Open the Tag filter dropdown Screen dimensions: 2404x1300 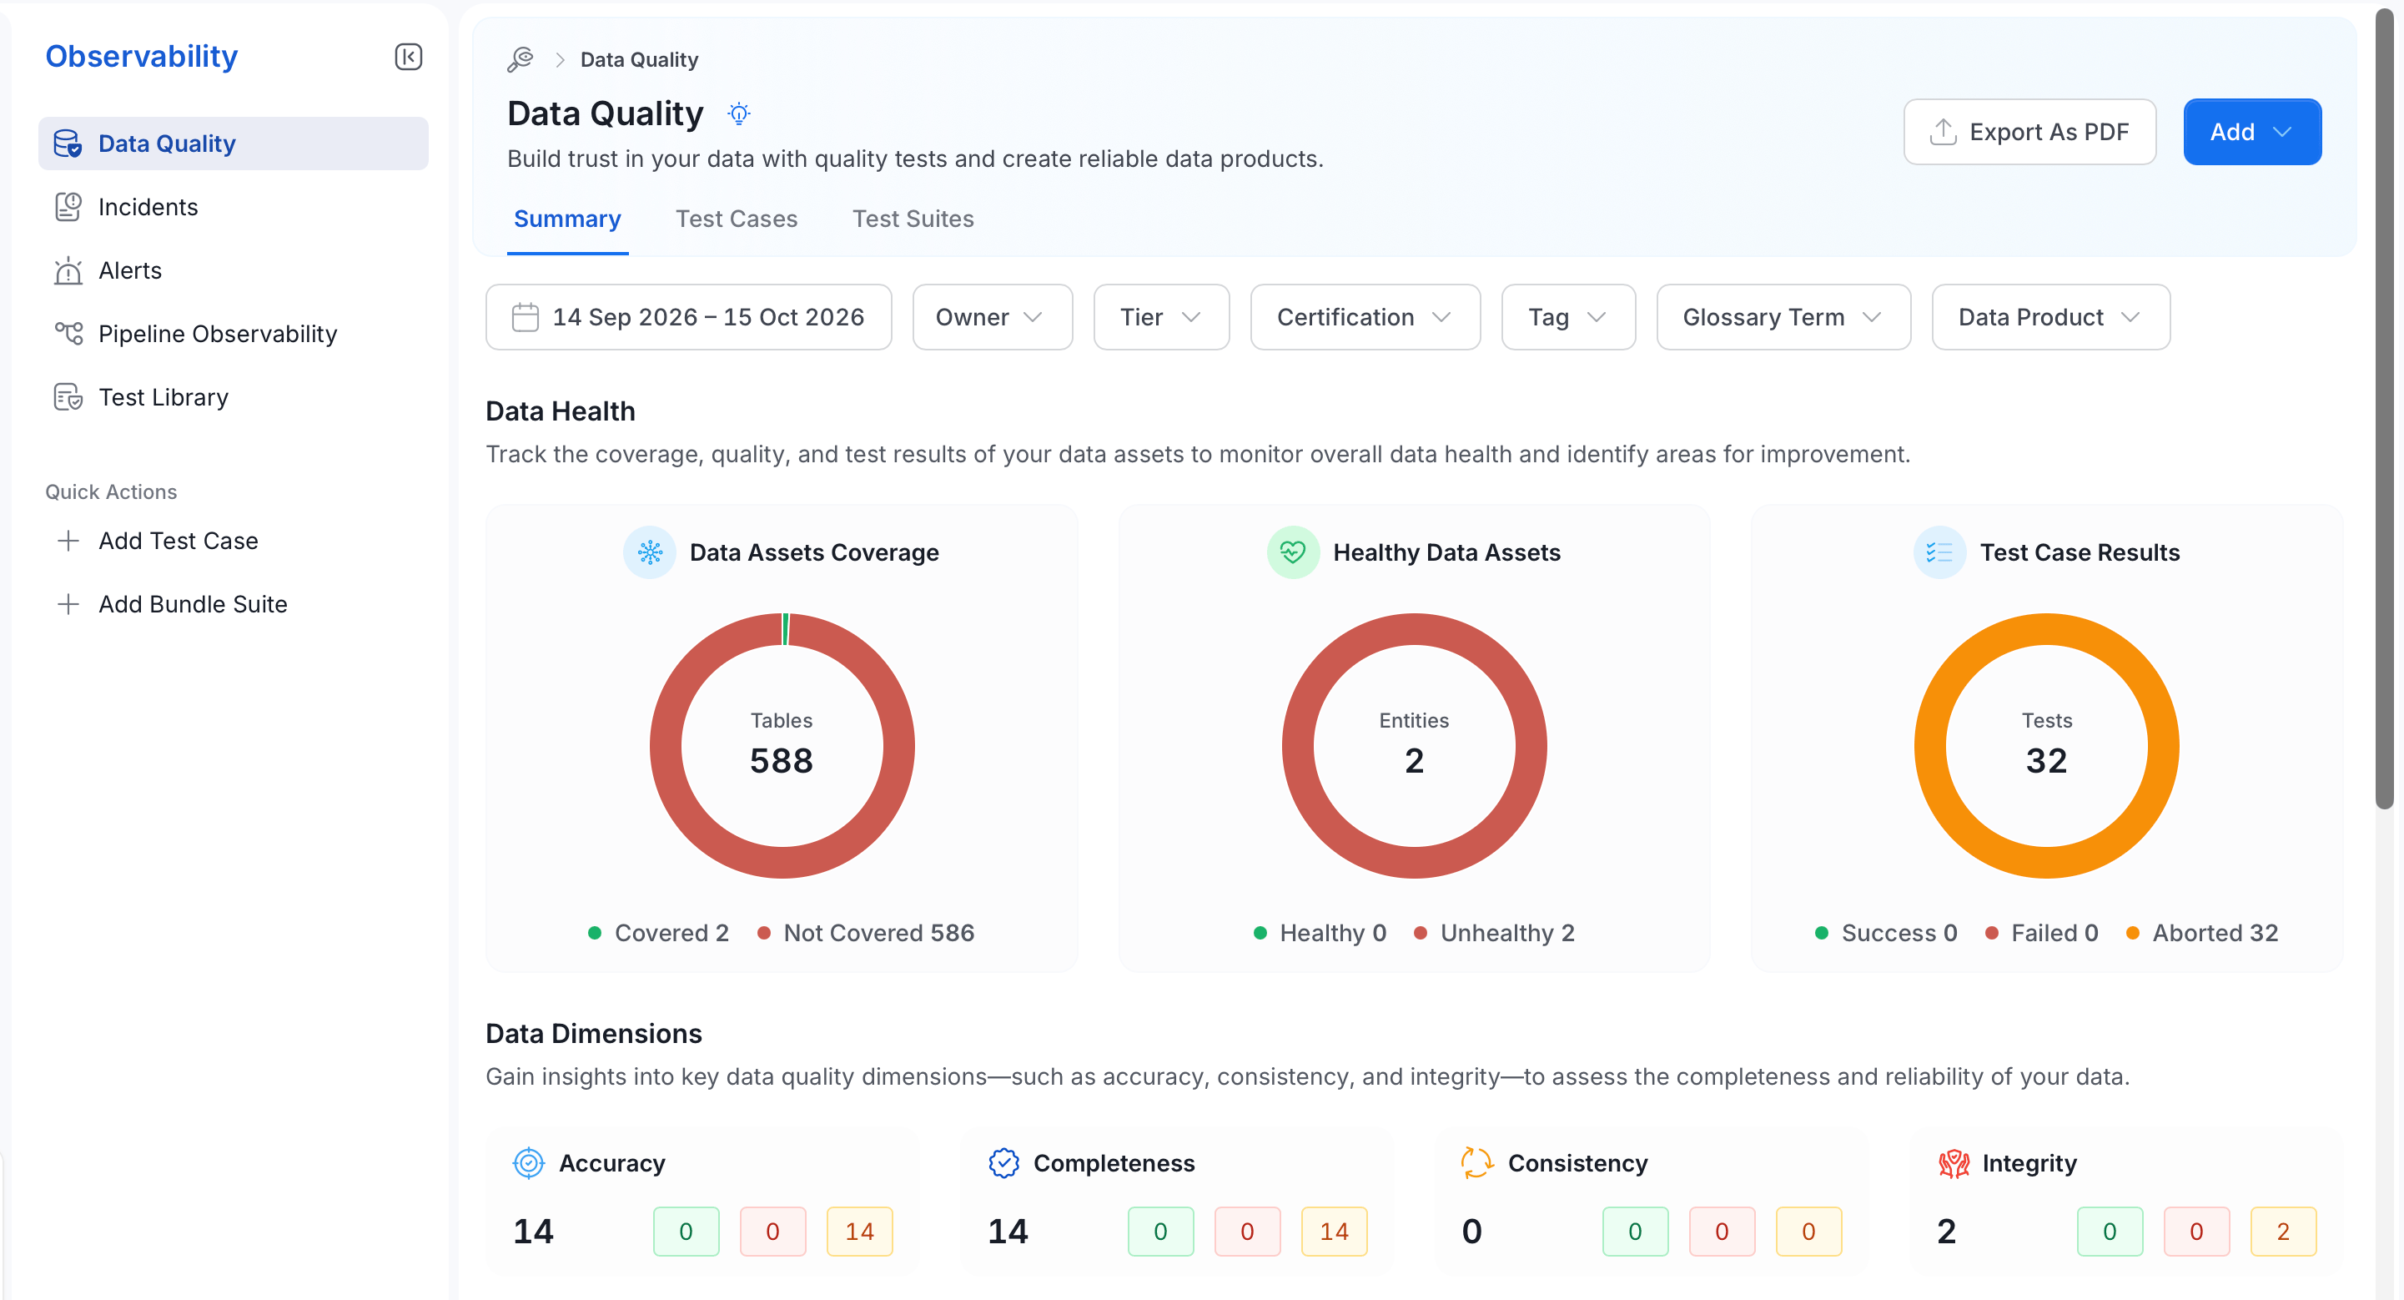1568,317
